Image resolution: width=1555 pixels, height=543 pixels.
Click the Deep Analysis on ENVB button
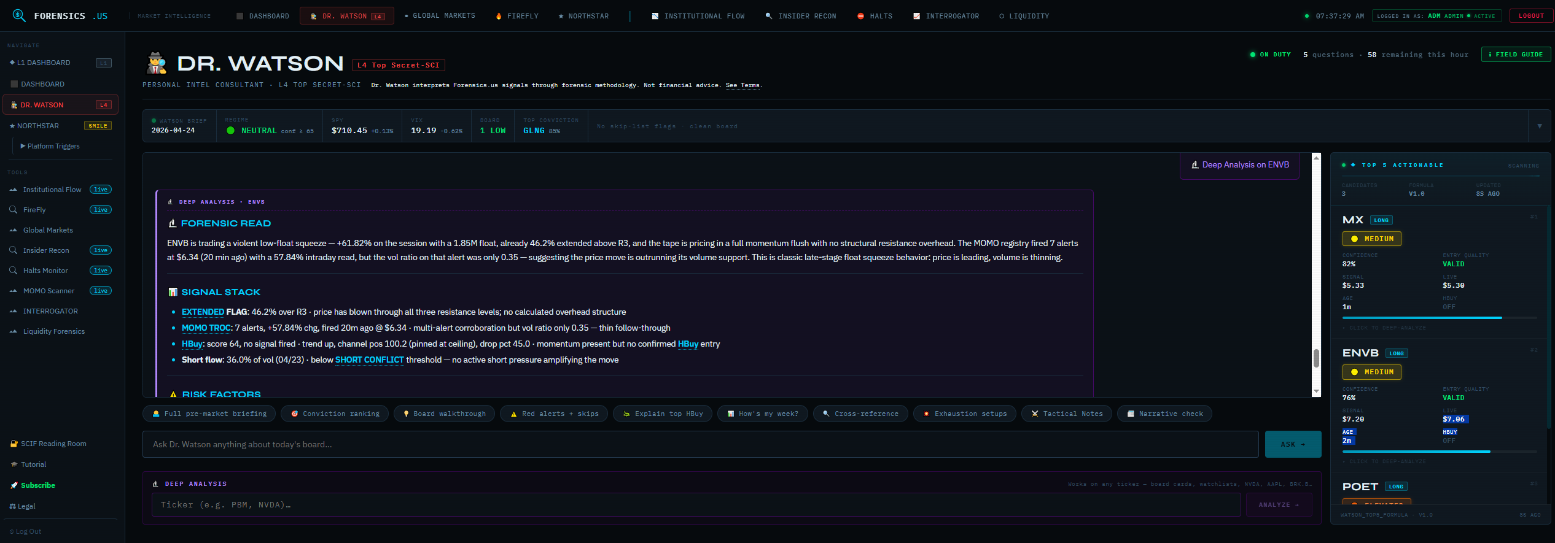[1239, 165]
